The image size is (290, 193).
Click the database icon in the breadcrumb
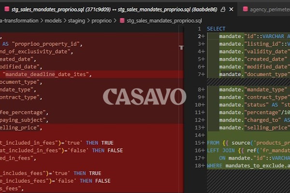[x=122, y=20]
